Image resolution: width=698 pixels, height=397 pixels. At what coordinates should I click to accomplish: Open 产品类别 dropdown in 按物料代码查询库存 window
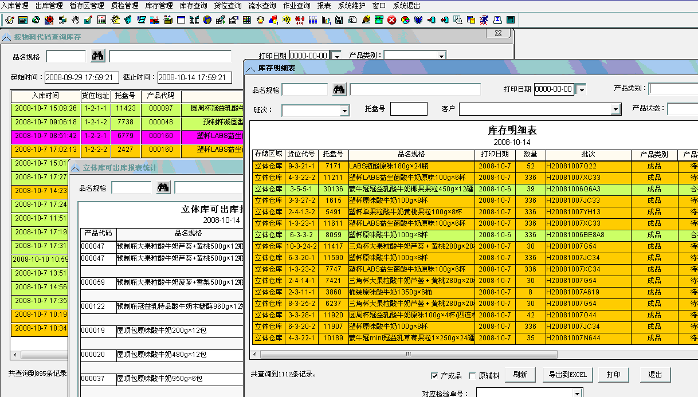click(x=441, y=56)
